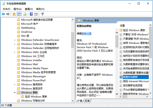
Task: Click the folder icon beside Windows Mail
Action: [x=18, y=64]
